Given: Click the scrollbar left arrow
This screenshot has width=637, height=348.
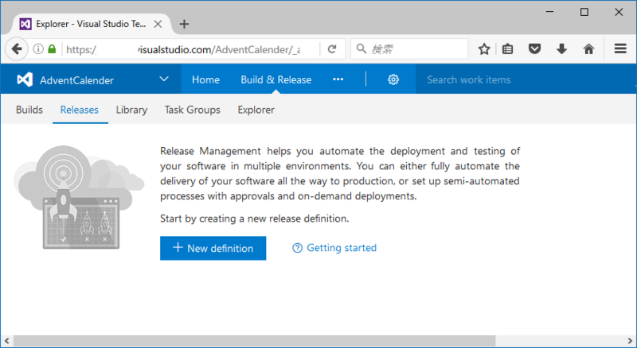Looking at the screenshot, I should (x=6, y=341).
